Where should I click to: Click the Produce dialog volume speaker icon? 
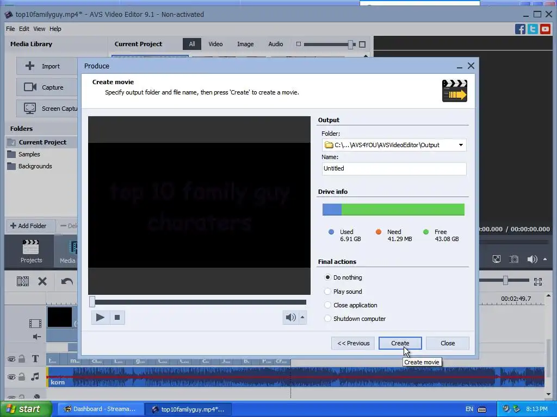pos(290,317)
